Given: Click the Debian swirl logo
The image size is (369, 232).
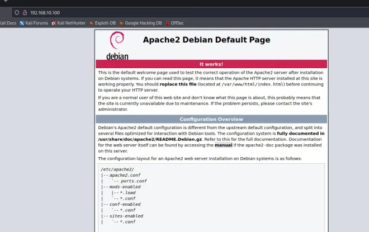Looking at the screenshot, I should 117,40.
